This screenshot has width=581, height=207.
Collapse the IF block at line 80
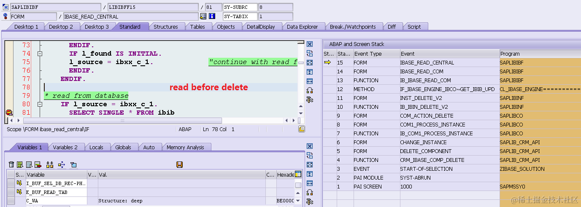coord(40,104)
